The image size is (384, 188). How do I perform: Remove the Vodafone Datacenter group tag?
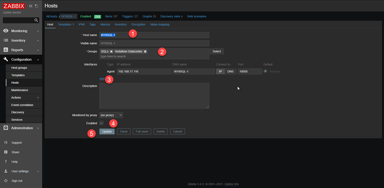tap(145, 52)
